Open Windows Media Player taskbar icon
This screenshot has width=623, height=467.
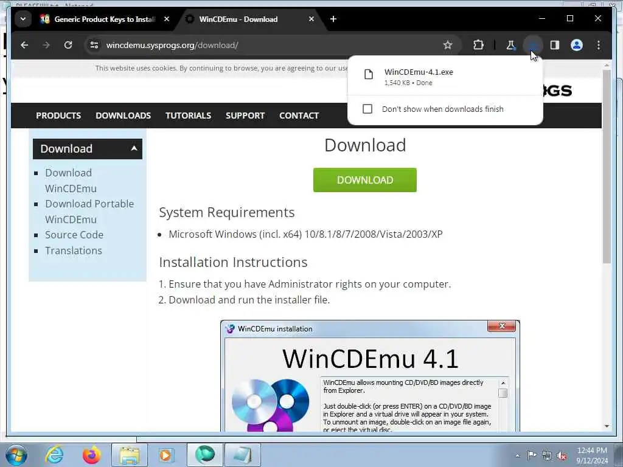166,455
